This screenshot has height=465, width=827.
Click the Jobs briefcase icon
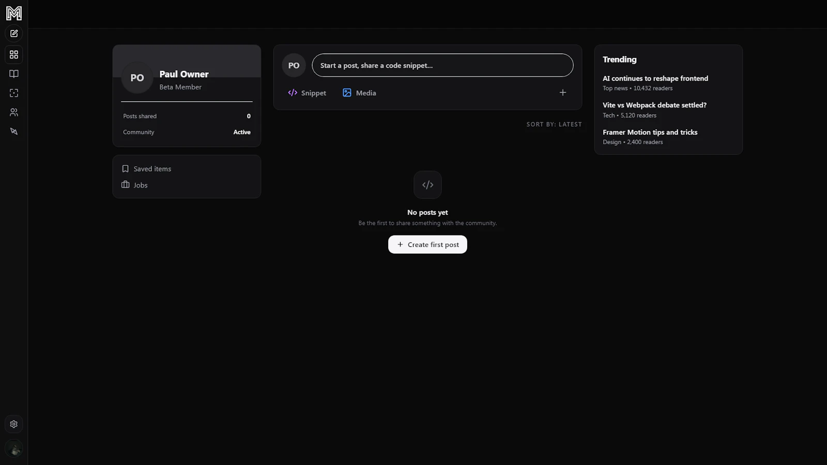point(125,184)
